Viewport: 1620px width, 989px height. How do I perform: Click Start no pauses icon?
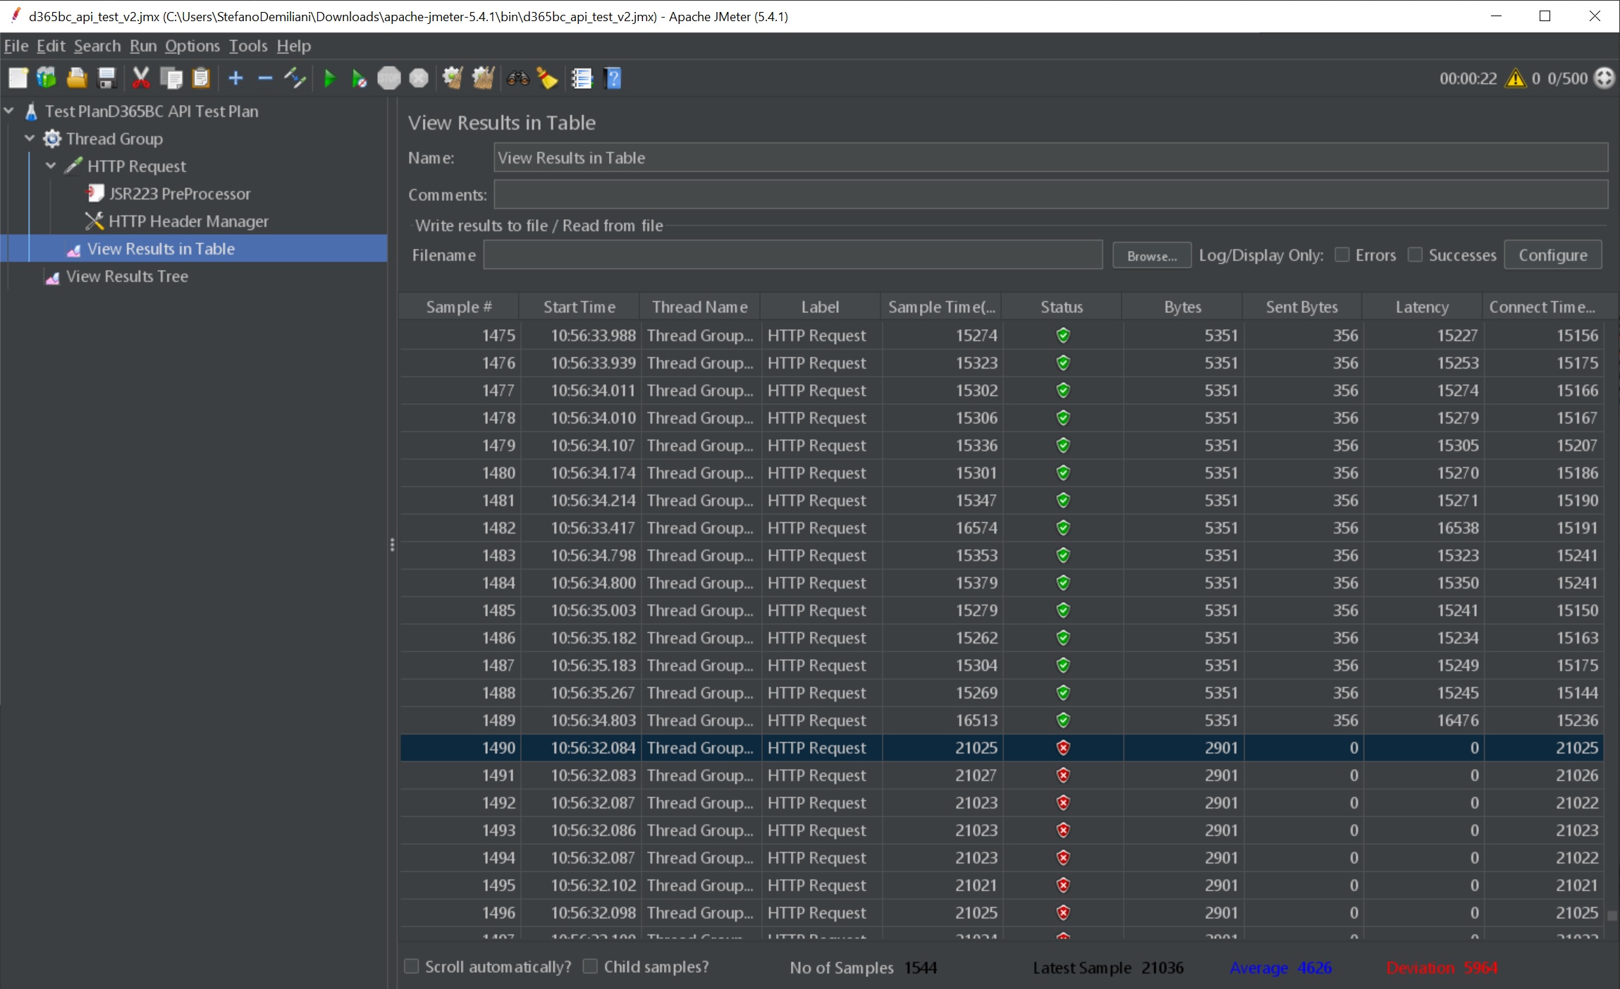(359, 78)
